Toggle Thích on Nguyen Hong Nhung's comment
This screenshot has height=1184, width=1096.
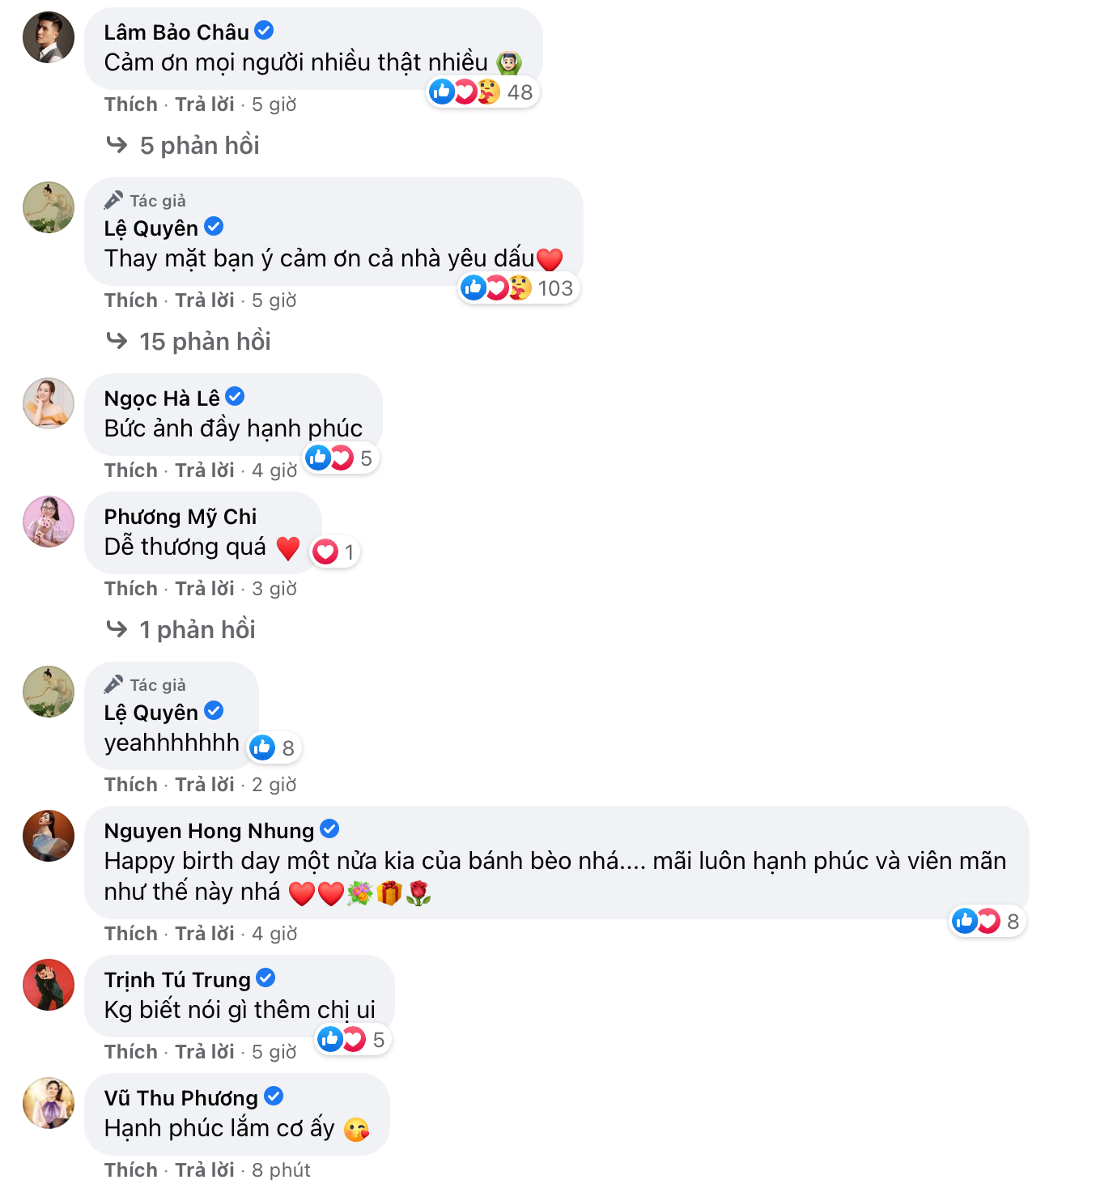pyautogui.click(x=131, y=934)
